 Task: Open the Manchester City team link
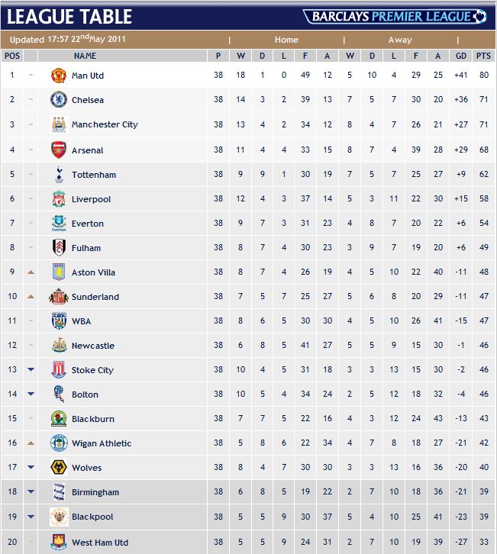[105, 124]
